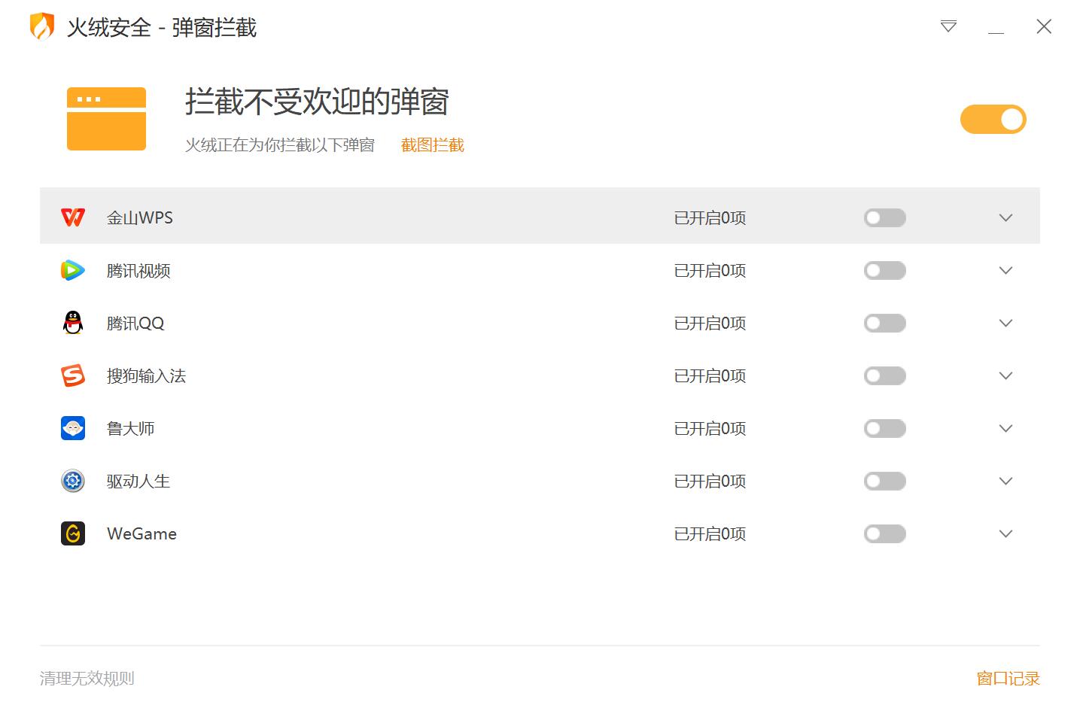Expand the 搜狗输入法 row details
Viewport: 1080px width, 711px height.
[x=1005, y=375]
